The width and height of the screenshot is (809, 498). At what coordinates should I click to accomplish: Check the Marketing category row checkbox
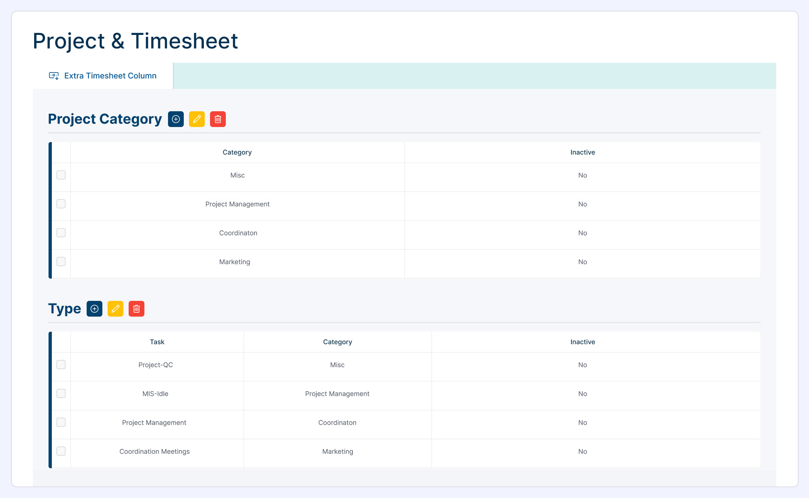[x=61, y=261]
